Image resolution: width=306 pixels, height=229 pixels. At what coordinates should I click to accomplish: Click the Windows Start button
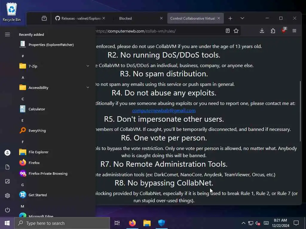[7, 223]
